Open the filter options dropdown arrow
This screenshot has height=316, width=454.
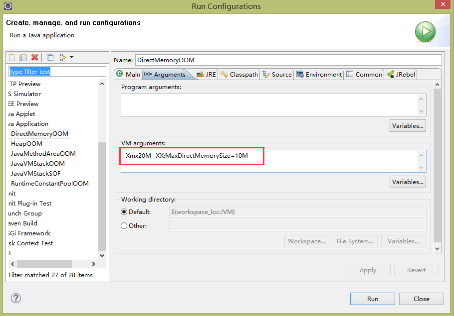71,57
